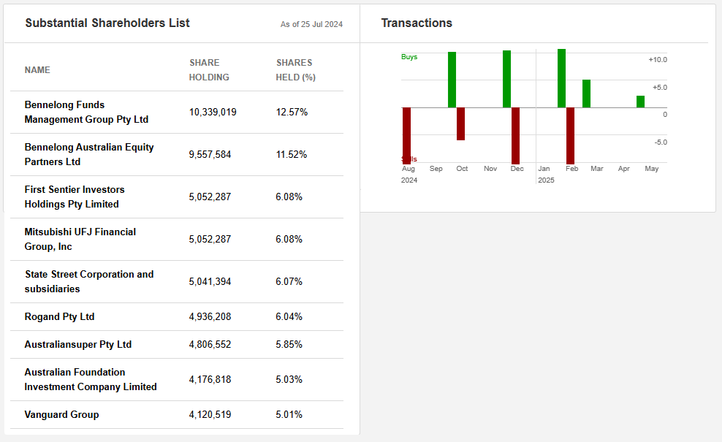Click the 'As of 25 Jul 2024' date

click(311, 25)
